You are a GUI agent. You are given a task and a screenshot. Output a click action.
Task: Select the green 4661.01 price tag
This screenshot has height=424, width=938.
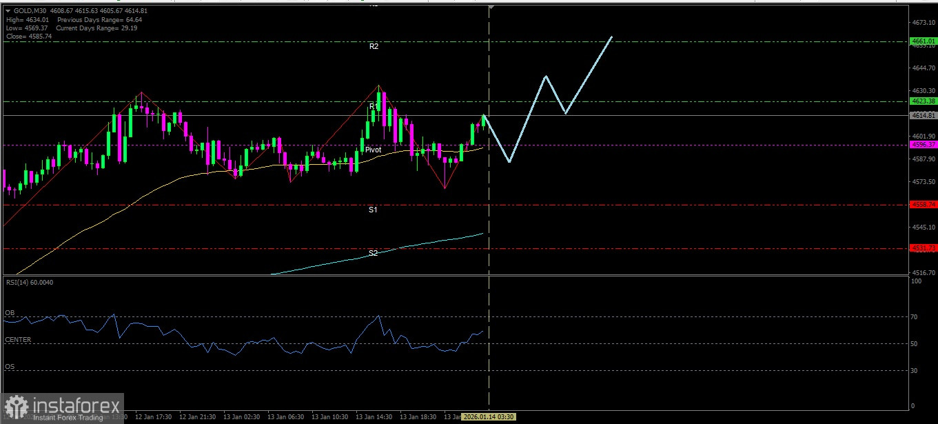[x=924, y=41]
